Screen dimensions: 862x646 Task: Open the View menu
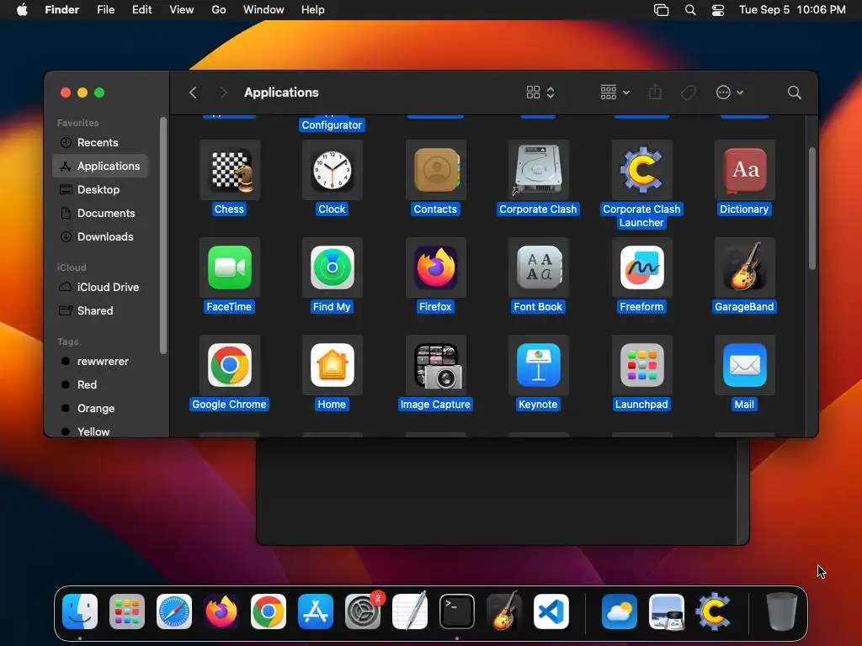pyautogui.click(x=182, y=10)
